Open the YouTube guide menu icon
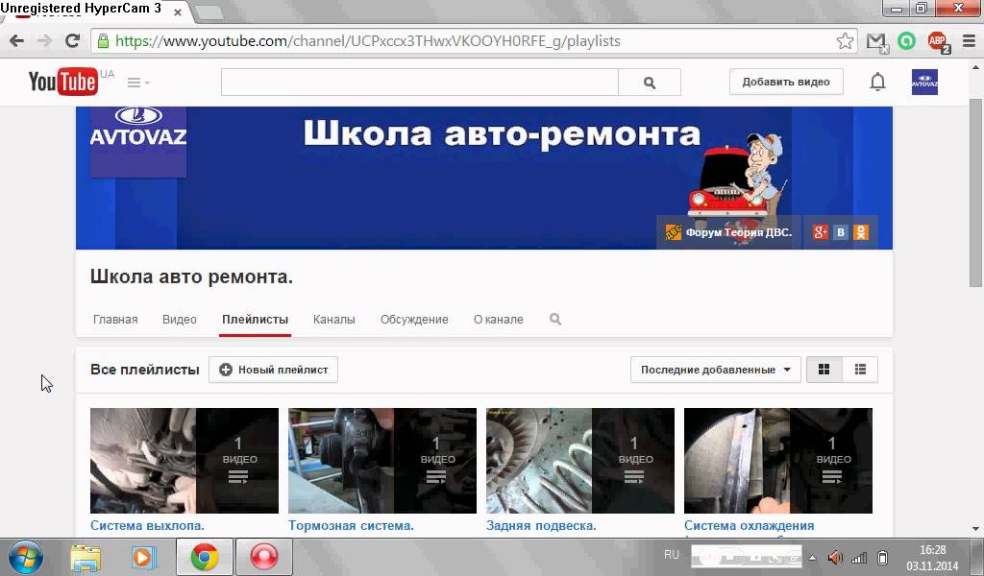The height and width of the screenshot is (576, 984). pos(138,83)
